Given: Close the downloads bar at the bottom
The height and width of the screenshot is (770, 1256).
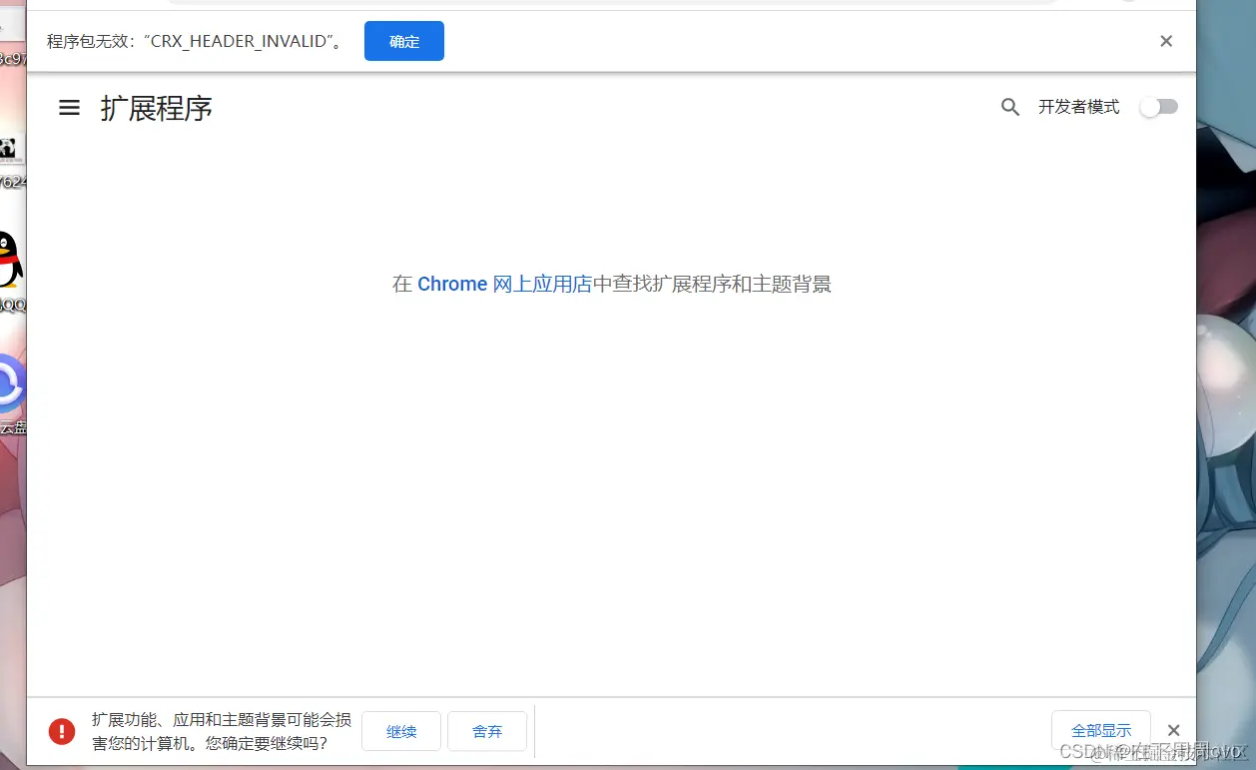Looking at the screenshot, I should click(1174, 730).
